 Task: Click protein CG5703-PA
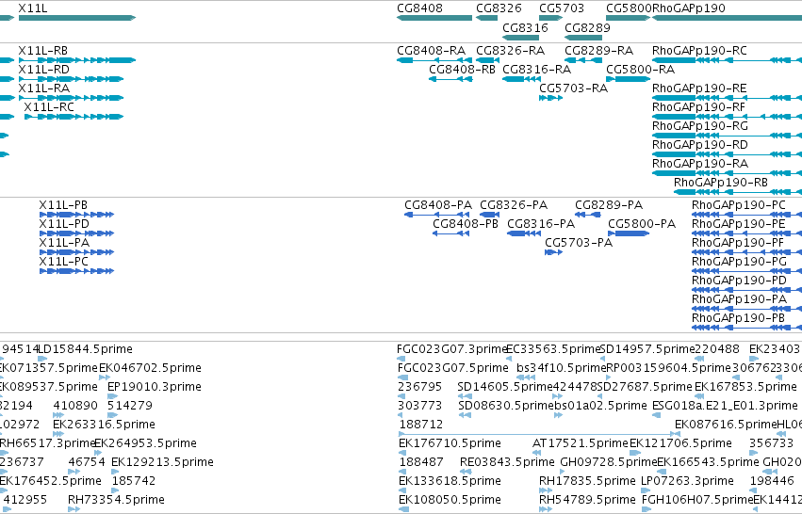(x=553, y=252)
